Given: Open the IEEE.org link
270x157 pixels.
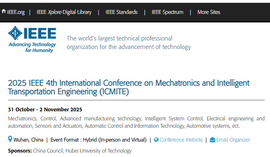Looking at the screenshot, I should pyautogui.click(x=16, y=12).
